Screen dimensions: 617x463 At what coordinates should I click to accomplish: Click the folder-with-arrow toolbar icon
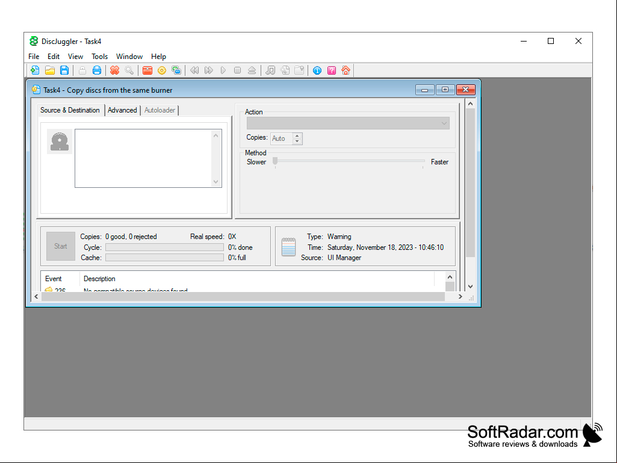pos(299,70)
